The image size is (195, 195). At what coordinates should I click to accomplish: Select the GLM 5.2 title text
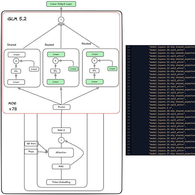17,19
